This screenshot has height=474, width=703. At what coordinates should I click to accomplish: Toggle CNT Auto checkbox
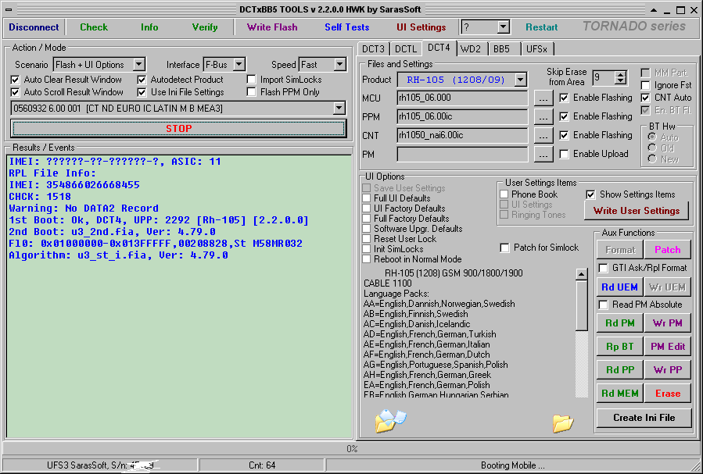pos(645,98)
